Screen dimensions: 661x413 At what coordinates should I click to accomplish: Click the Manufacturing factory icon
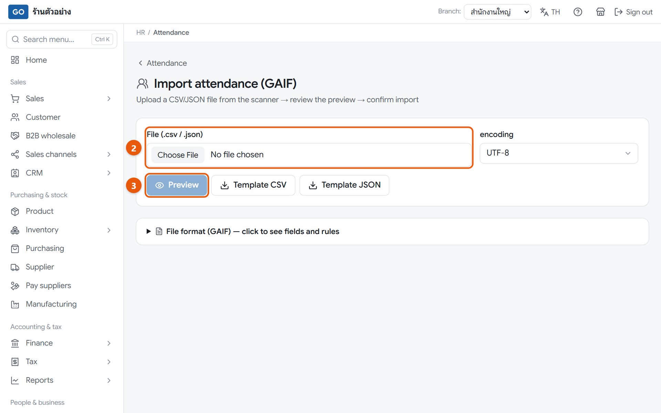coord(15,304)
